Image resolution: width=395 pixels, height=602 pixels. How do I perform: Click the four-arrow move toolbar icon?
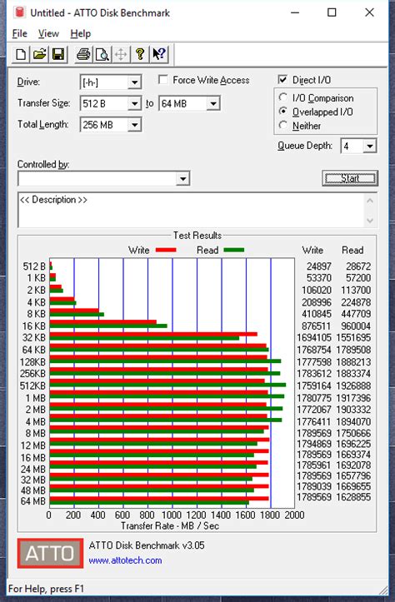point(121,54)
